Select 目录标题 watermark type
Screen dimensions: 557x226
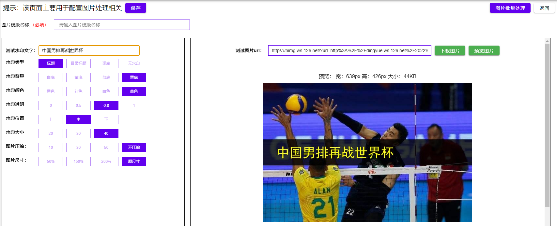(x=78, y=63)
